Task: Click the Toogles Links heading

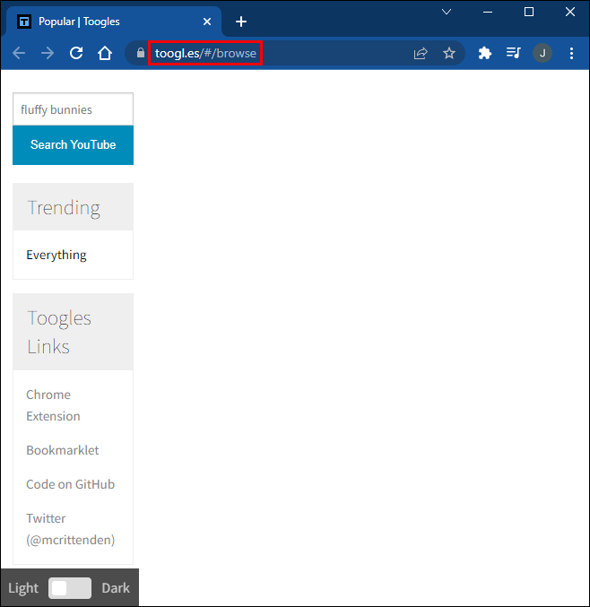Action: pos(59,332)
